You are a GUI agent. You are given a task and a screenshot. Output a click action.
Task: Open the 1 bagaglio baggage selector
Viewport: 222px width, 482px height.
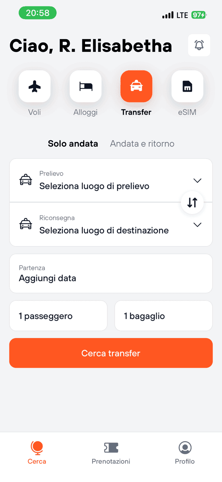coord(163,316)
